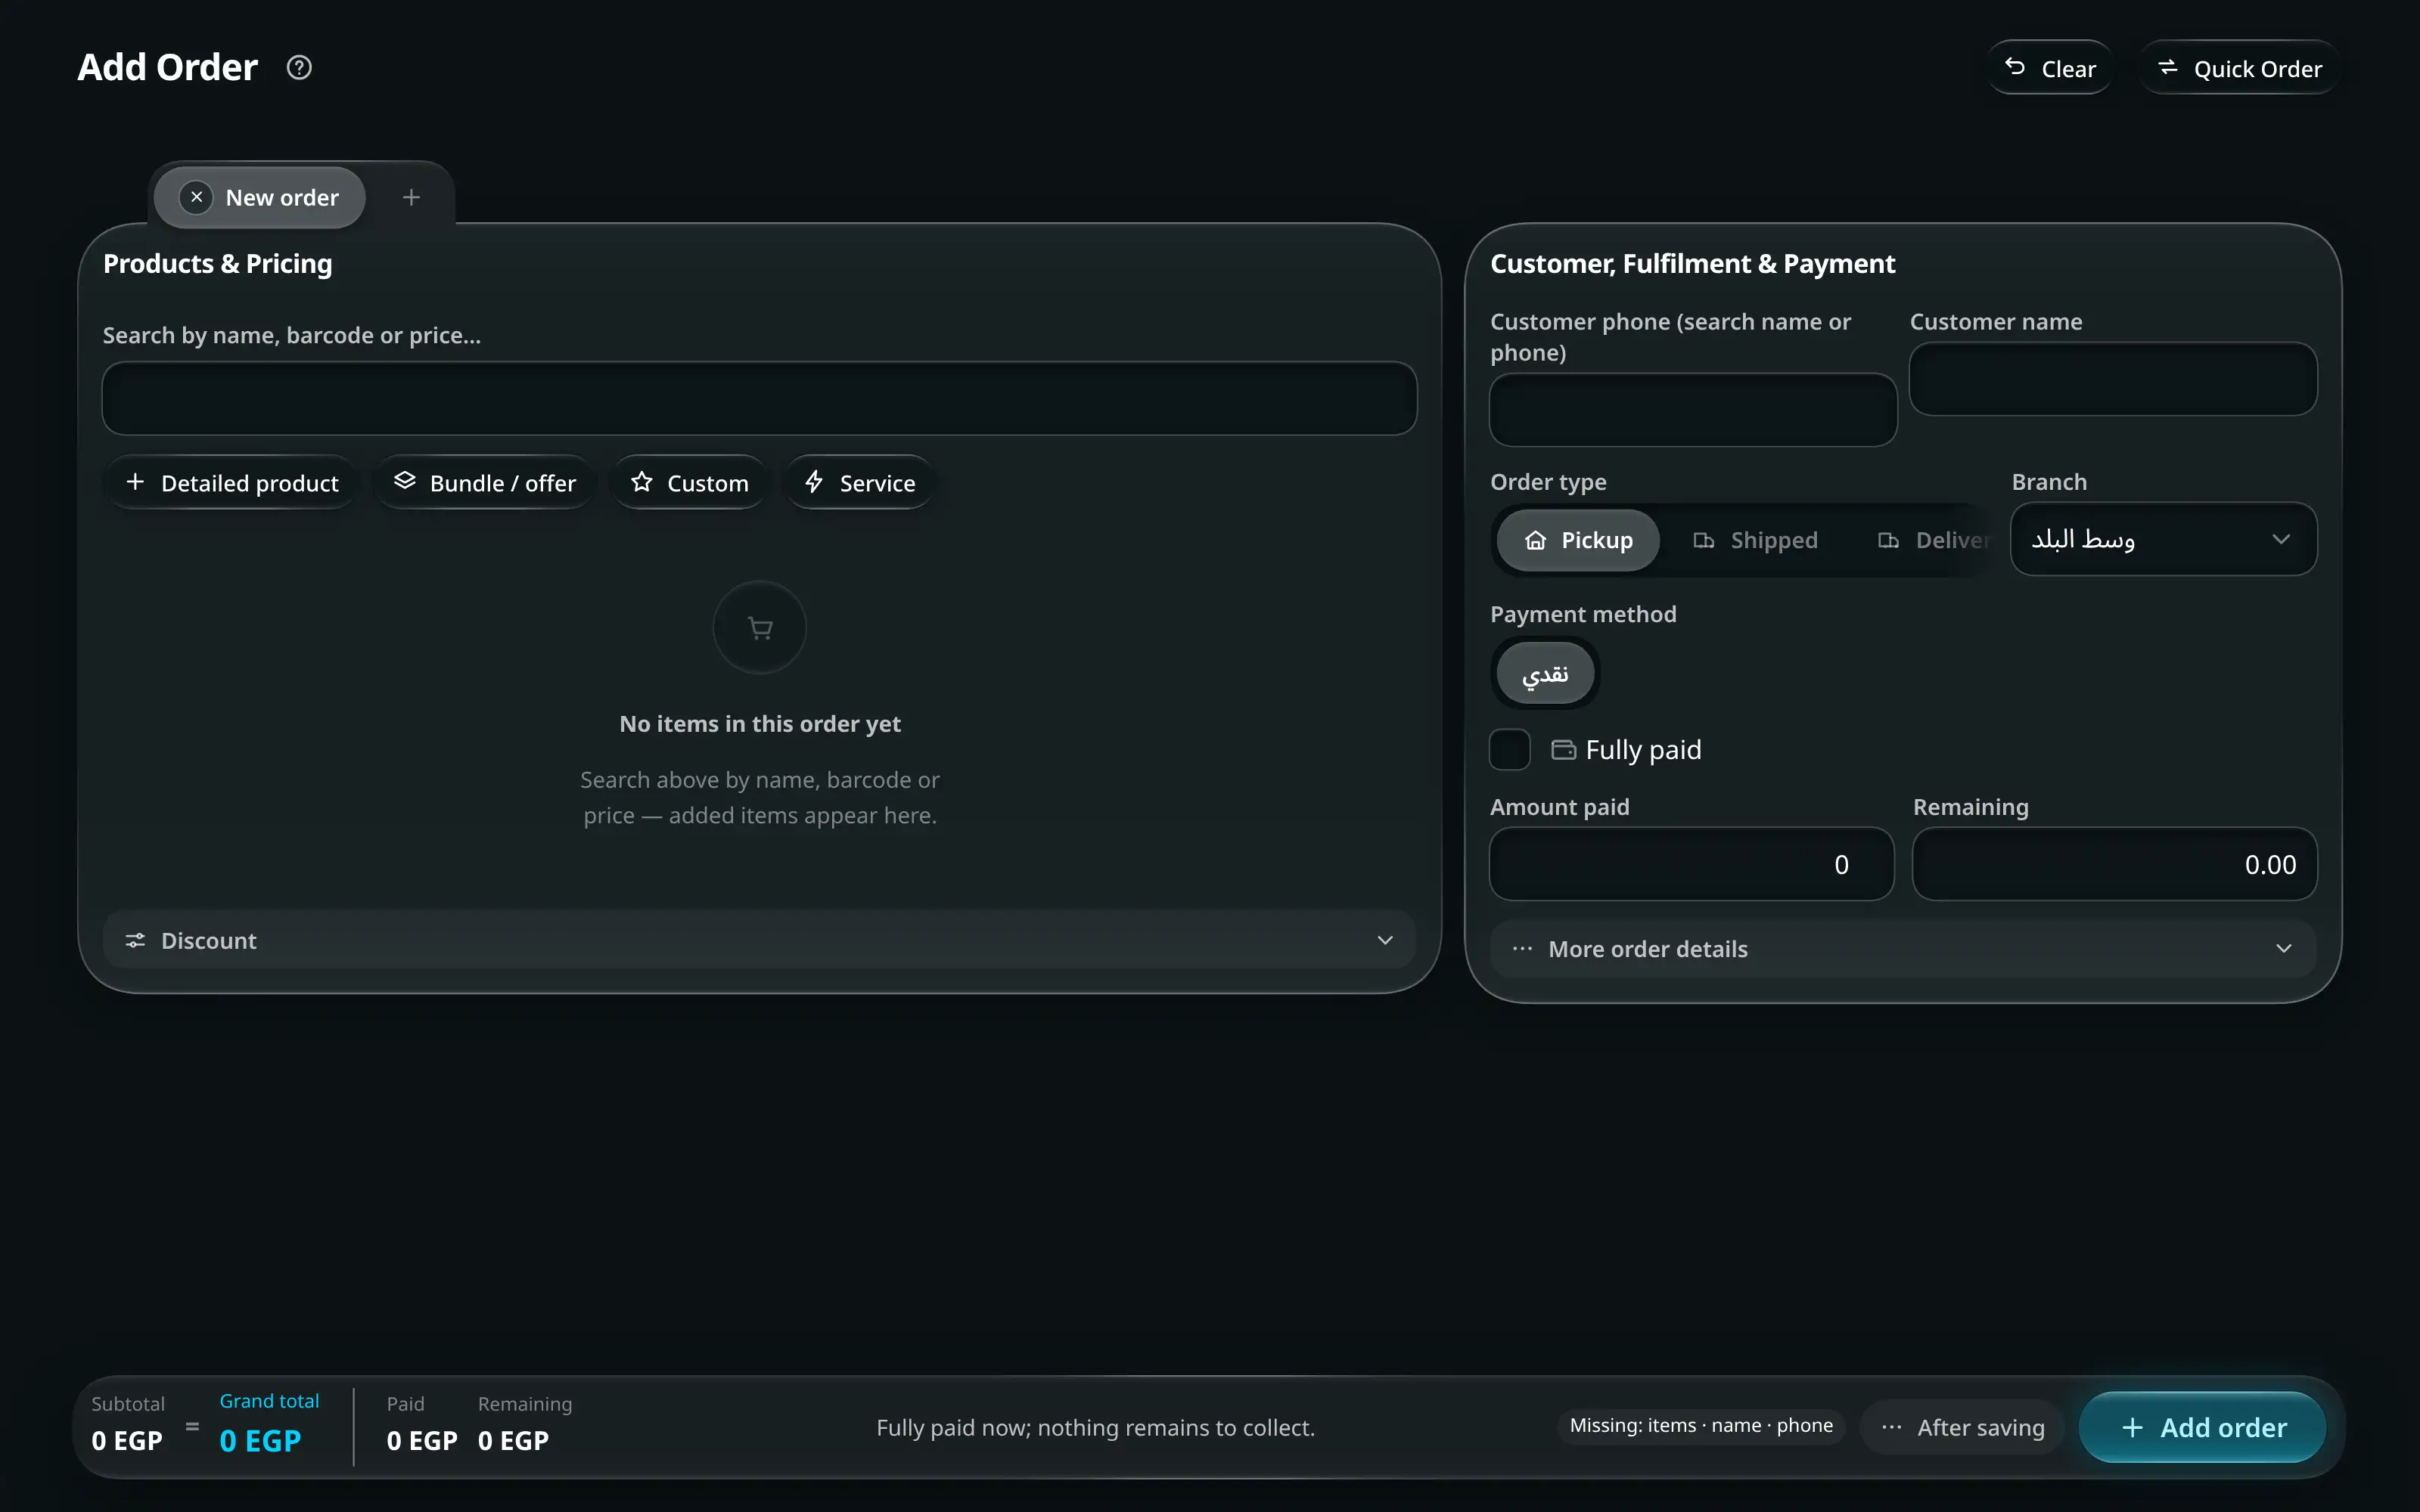The height and width of the screenshot is (1512, 2420).
Task: Close the New order tab
Action: [x=196, y=197]
